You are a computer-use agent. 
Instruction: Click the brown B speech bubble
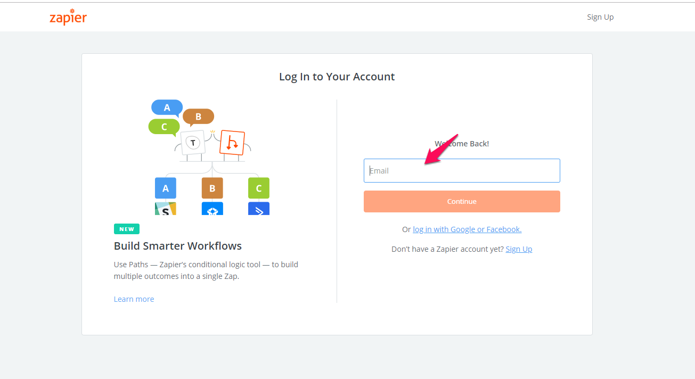point(198,117)
